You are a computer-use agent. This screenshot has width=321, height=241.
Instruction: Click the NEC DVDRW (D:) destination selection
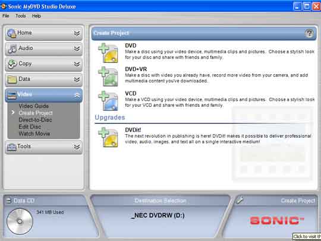coord(158,215)
